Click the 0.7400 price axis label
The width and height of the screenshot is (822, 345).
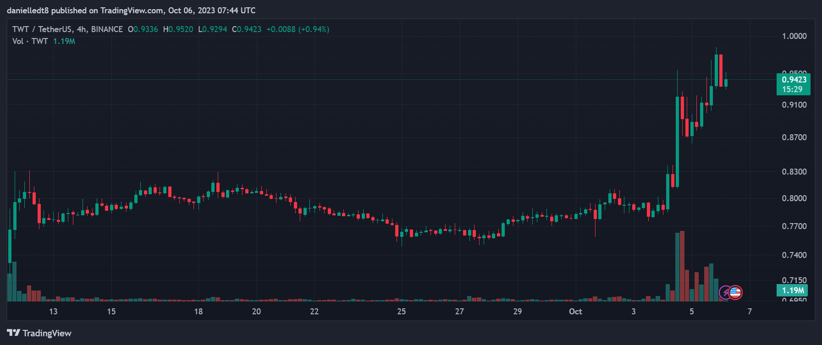click(794, 255)
